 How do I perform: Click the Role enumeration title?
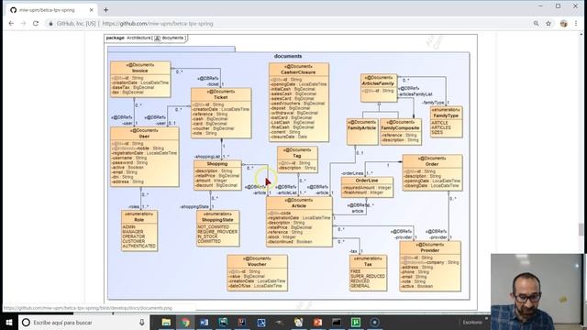tap(138, 220)
